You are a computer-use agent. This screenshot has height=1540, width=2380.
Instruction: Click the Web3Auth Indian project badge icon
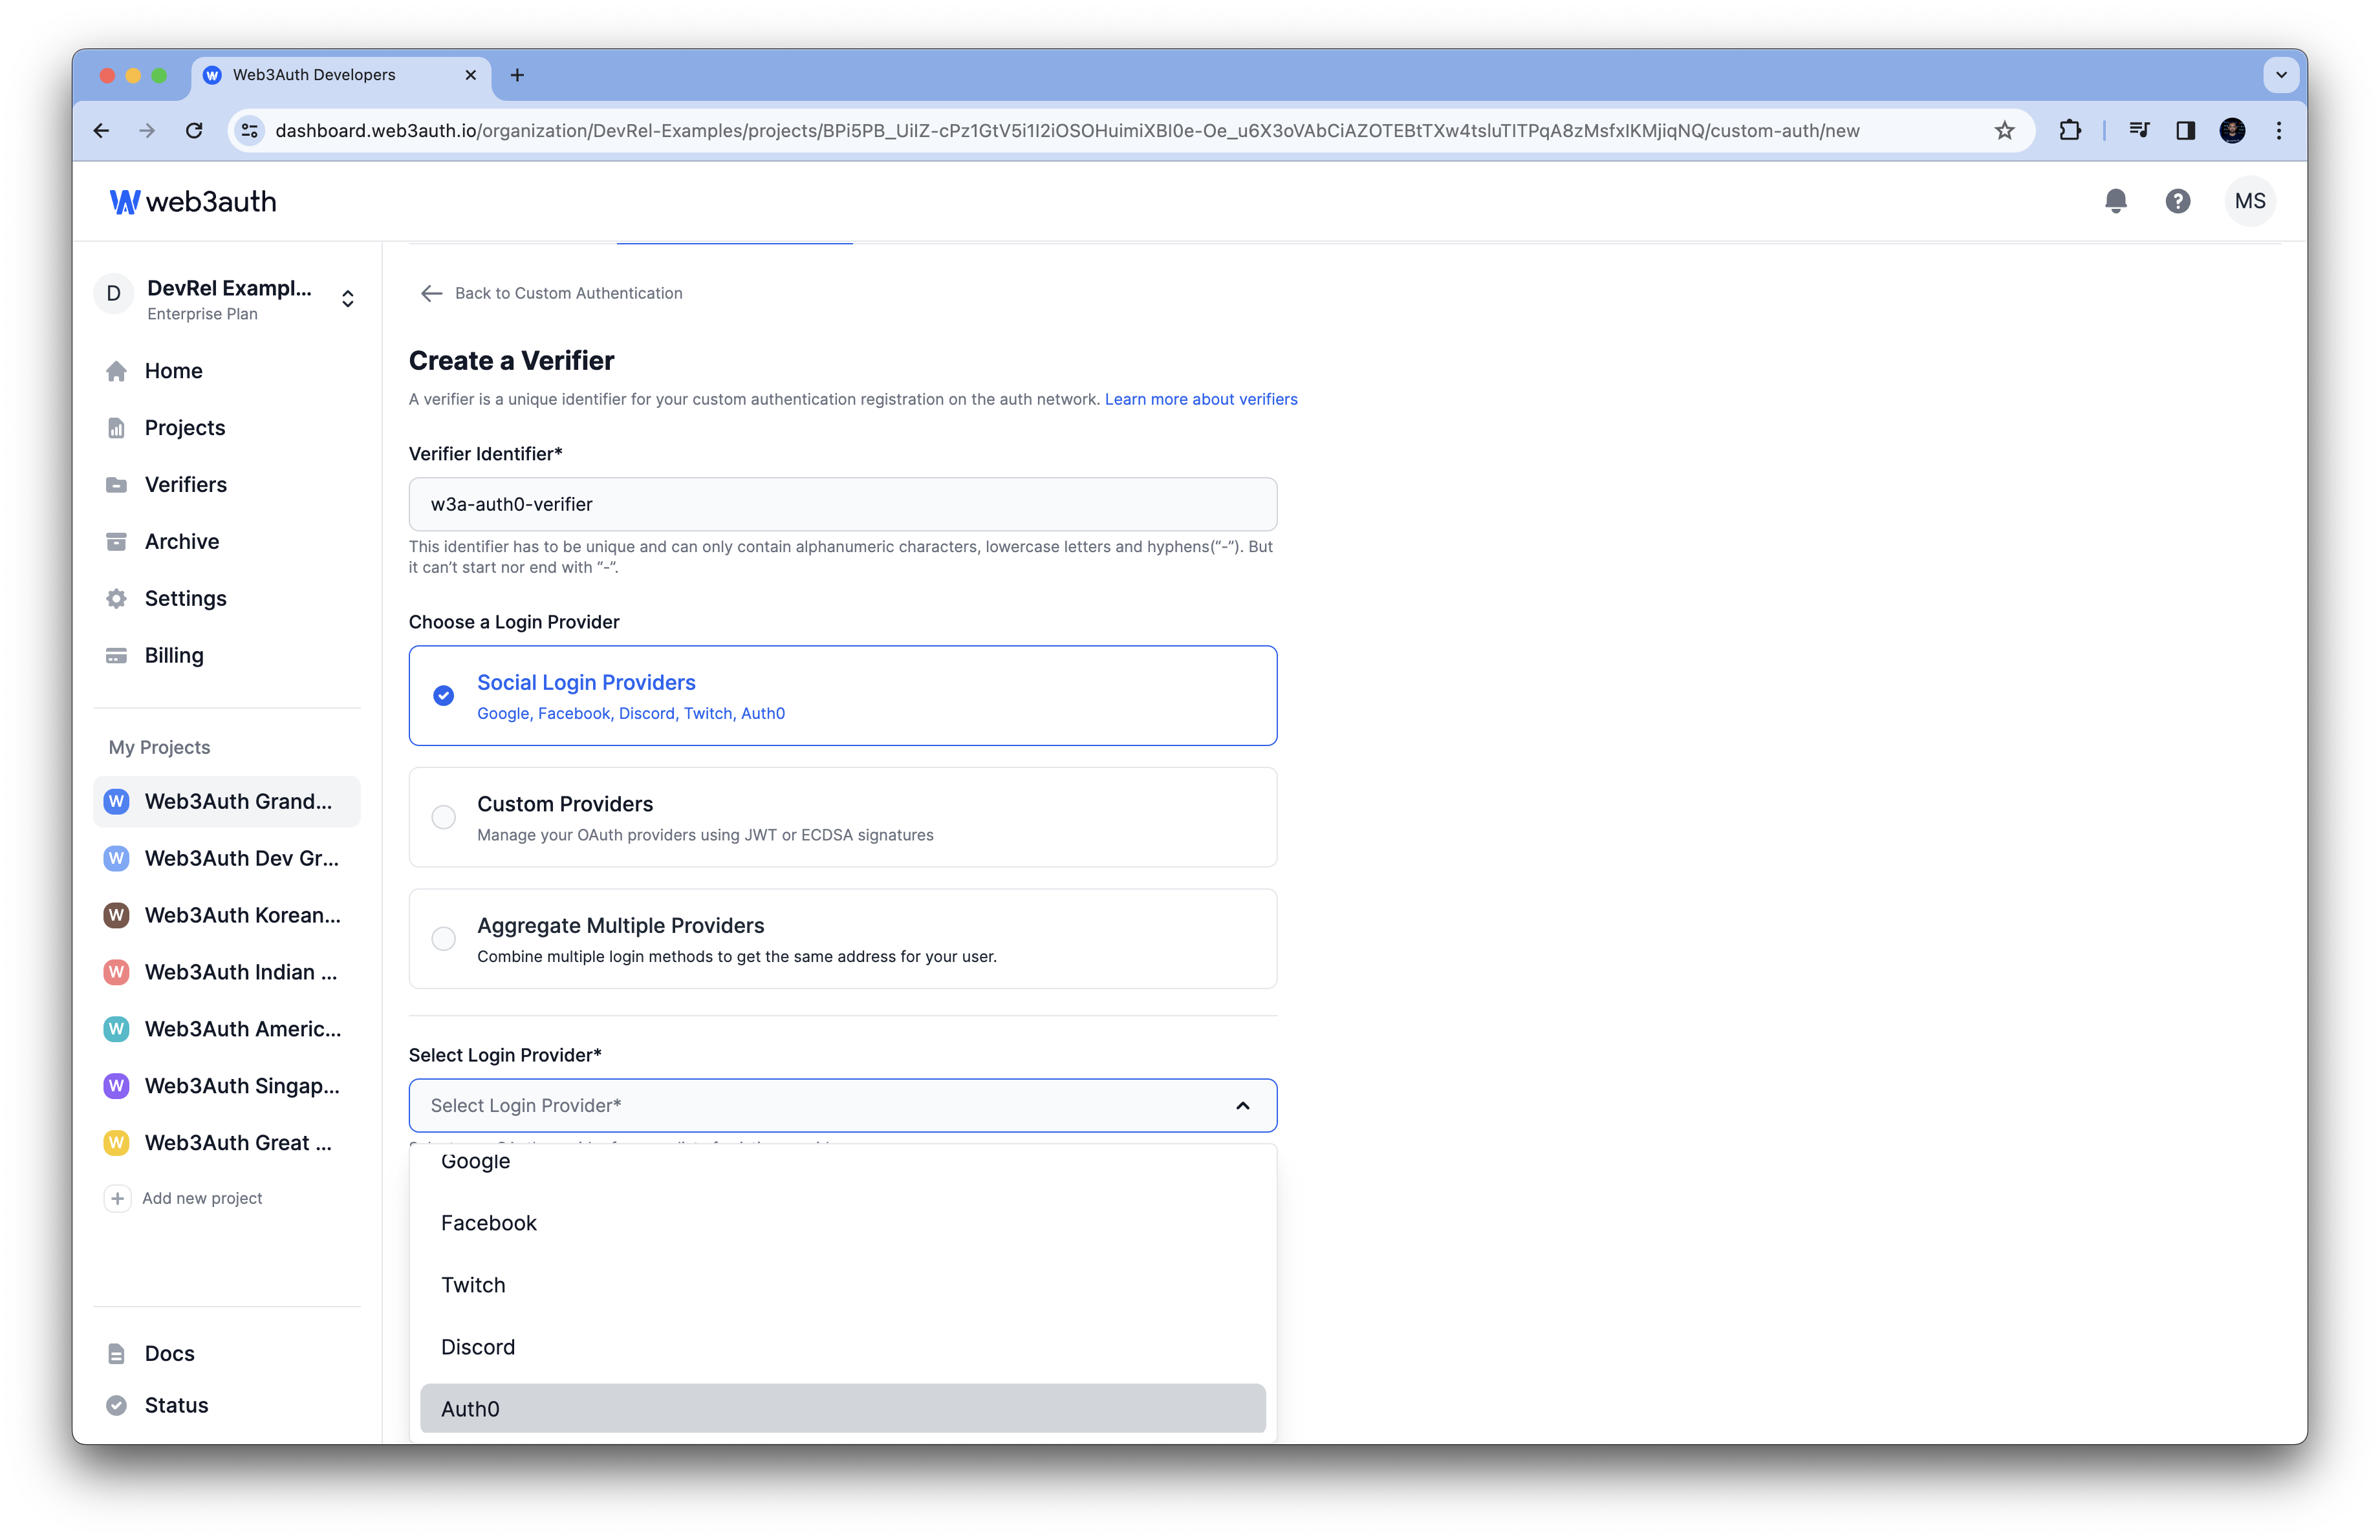pos(116,972)
